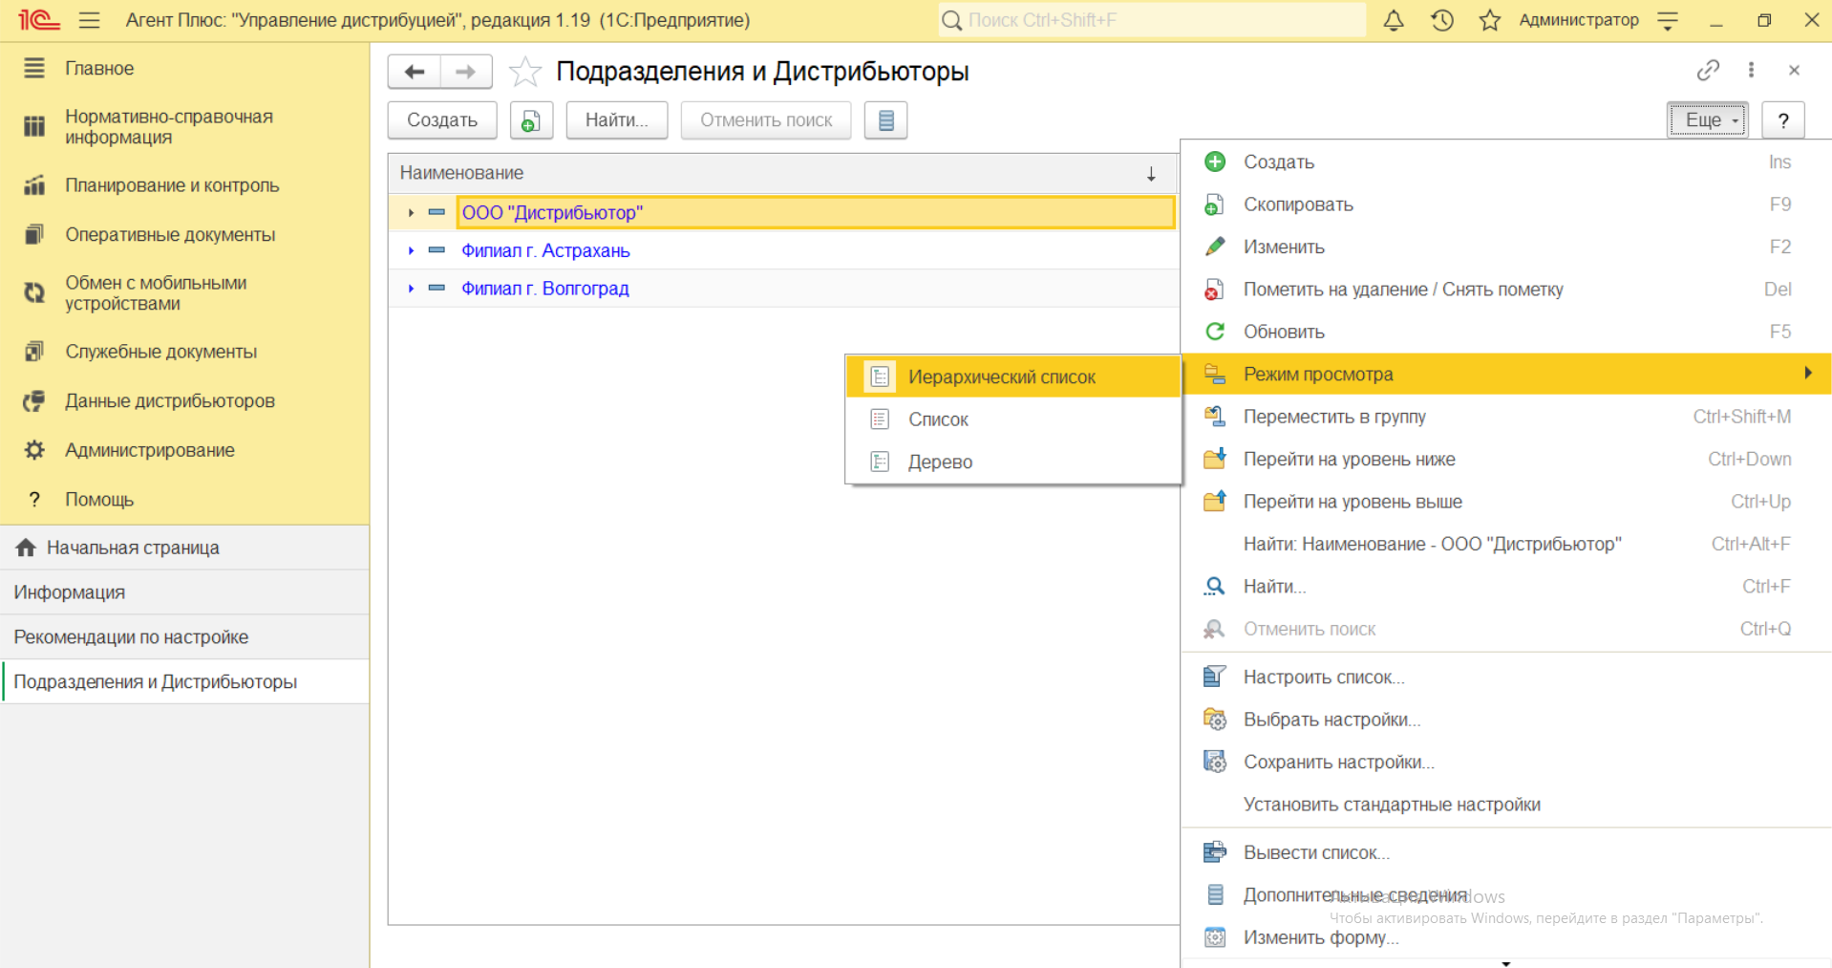Choose Переместить в группу menu item
Screen dimensions: 1832x968
point(1333,417)
